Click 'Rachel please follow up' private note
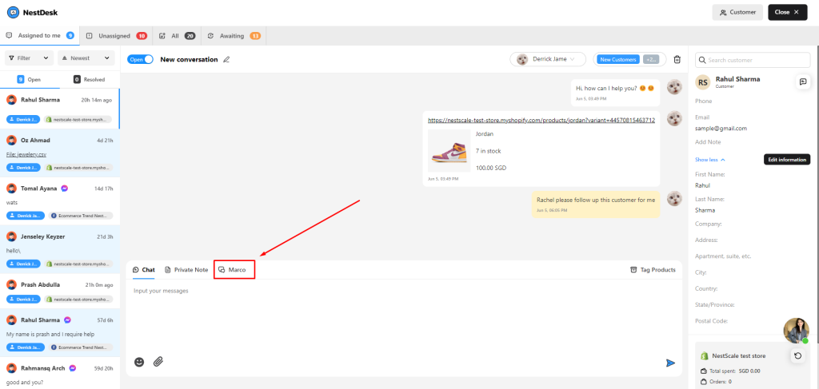This screenshot has width=819, height=389. click(x=596, y=204)
